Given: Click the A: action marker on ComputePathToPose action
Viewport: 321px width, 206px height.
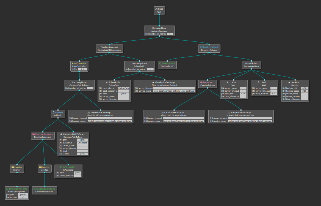Looking at the screenshot, I should click(x=61, y=134).
